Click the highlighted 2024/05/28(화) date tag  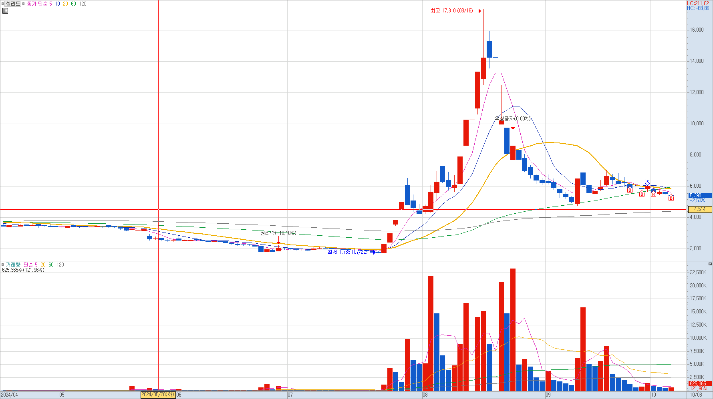click(158, 395)
